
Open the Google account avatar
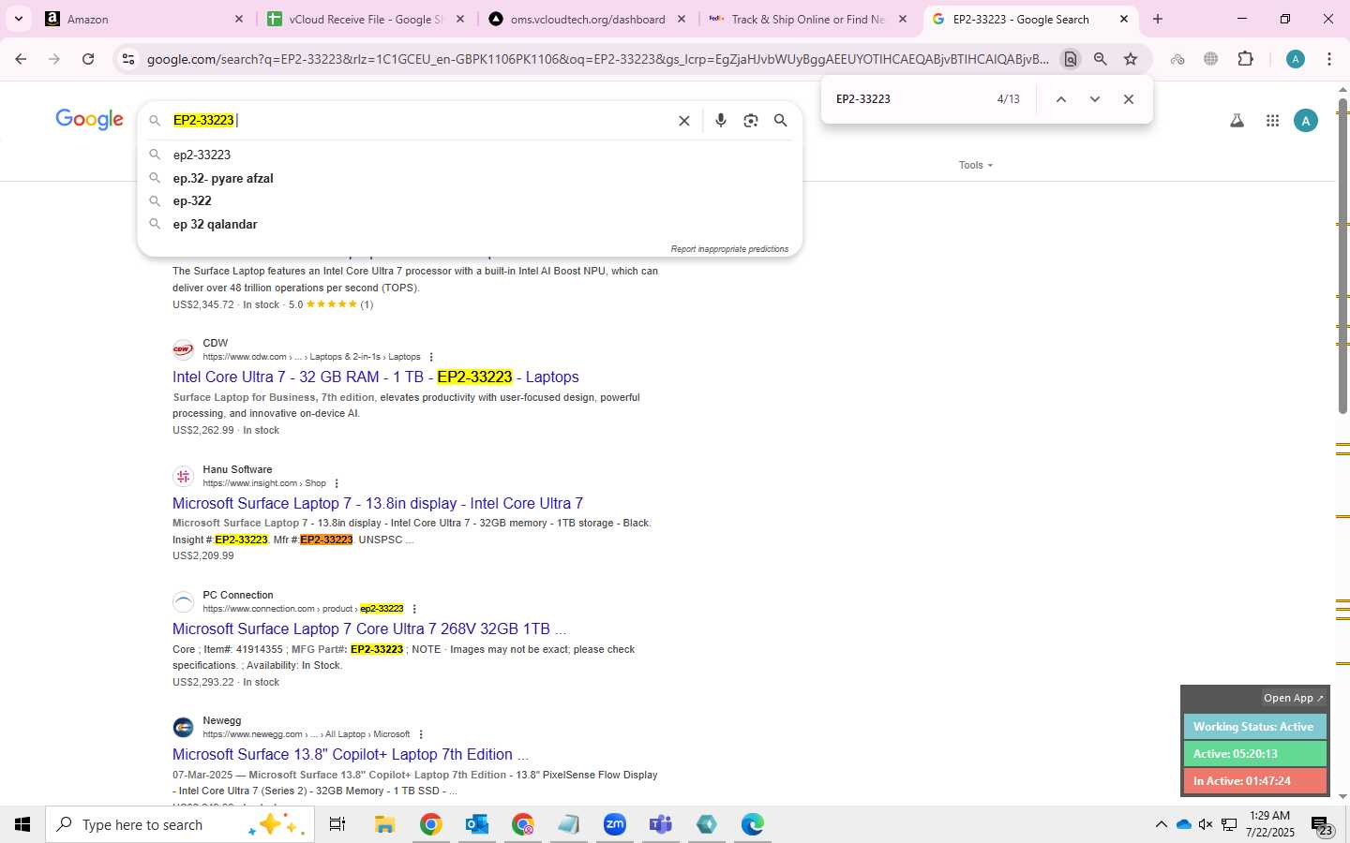(x=1305, y=121)
